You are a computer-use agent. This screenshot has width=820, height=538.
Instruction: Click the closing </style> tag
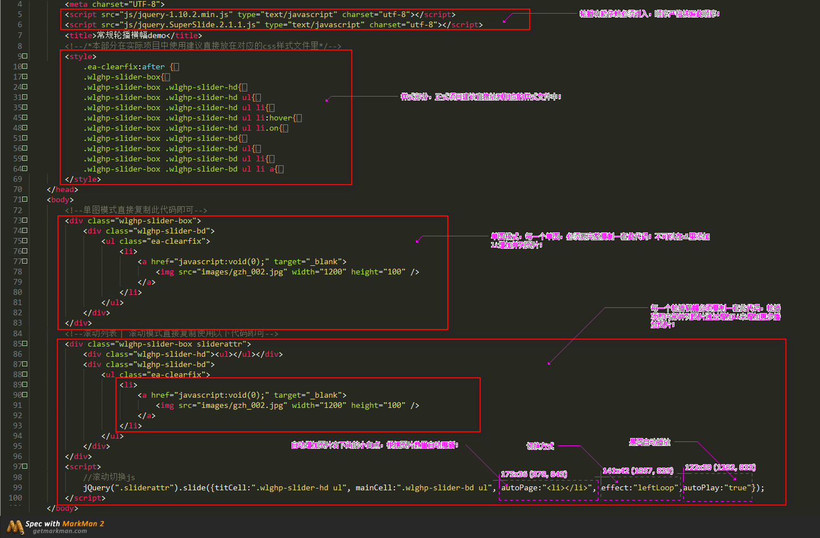click(83, 179)
